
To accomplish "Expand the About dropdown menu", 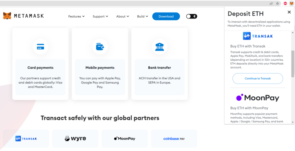I will pyautogui.click(x=122, y=16).
